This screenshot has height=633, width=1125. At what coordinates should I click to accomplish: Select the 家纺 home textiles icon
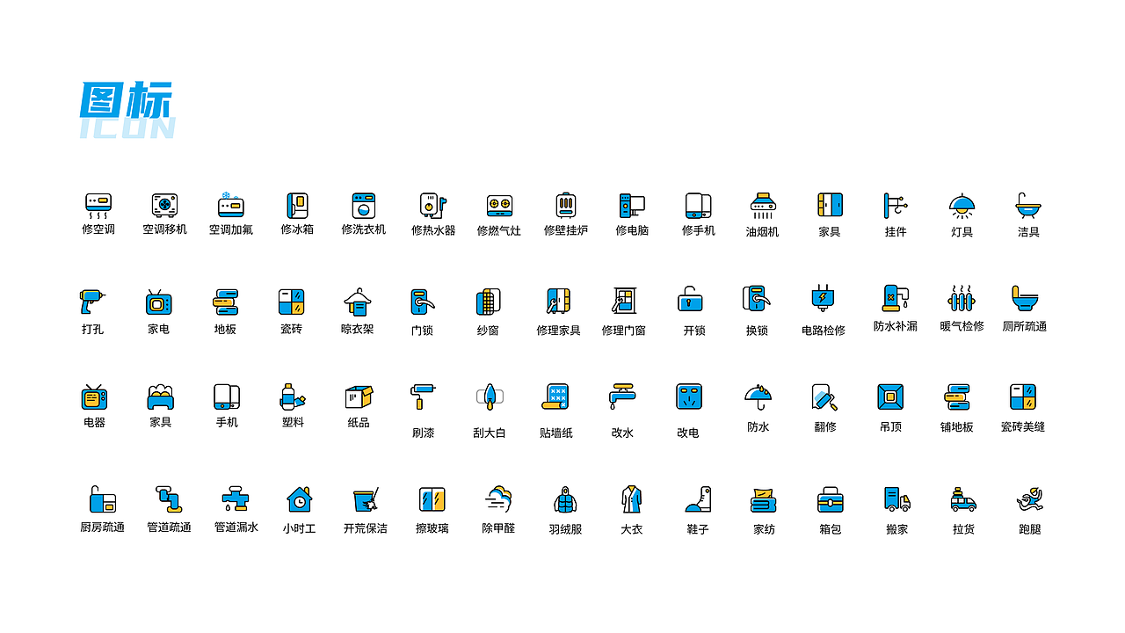pos(764,500)
